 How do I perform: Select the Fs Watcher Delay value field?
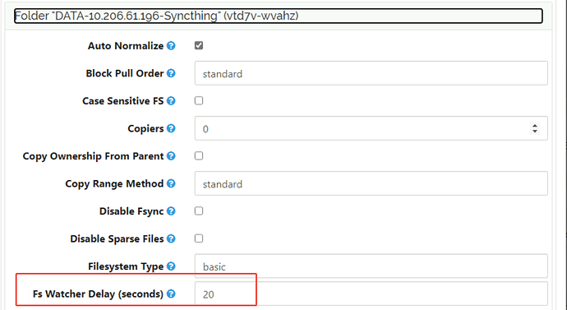tap(371, 294)
